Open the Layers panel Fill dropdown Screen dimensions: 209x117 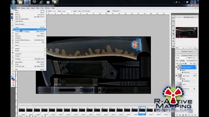coord(197,64)
